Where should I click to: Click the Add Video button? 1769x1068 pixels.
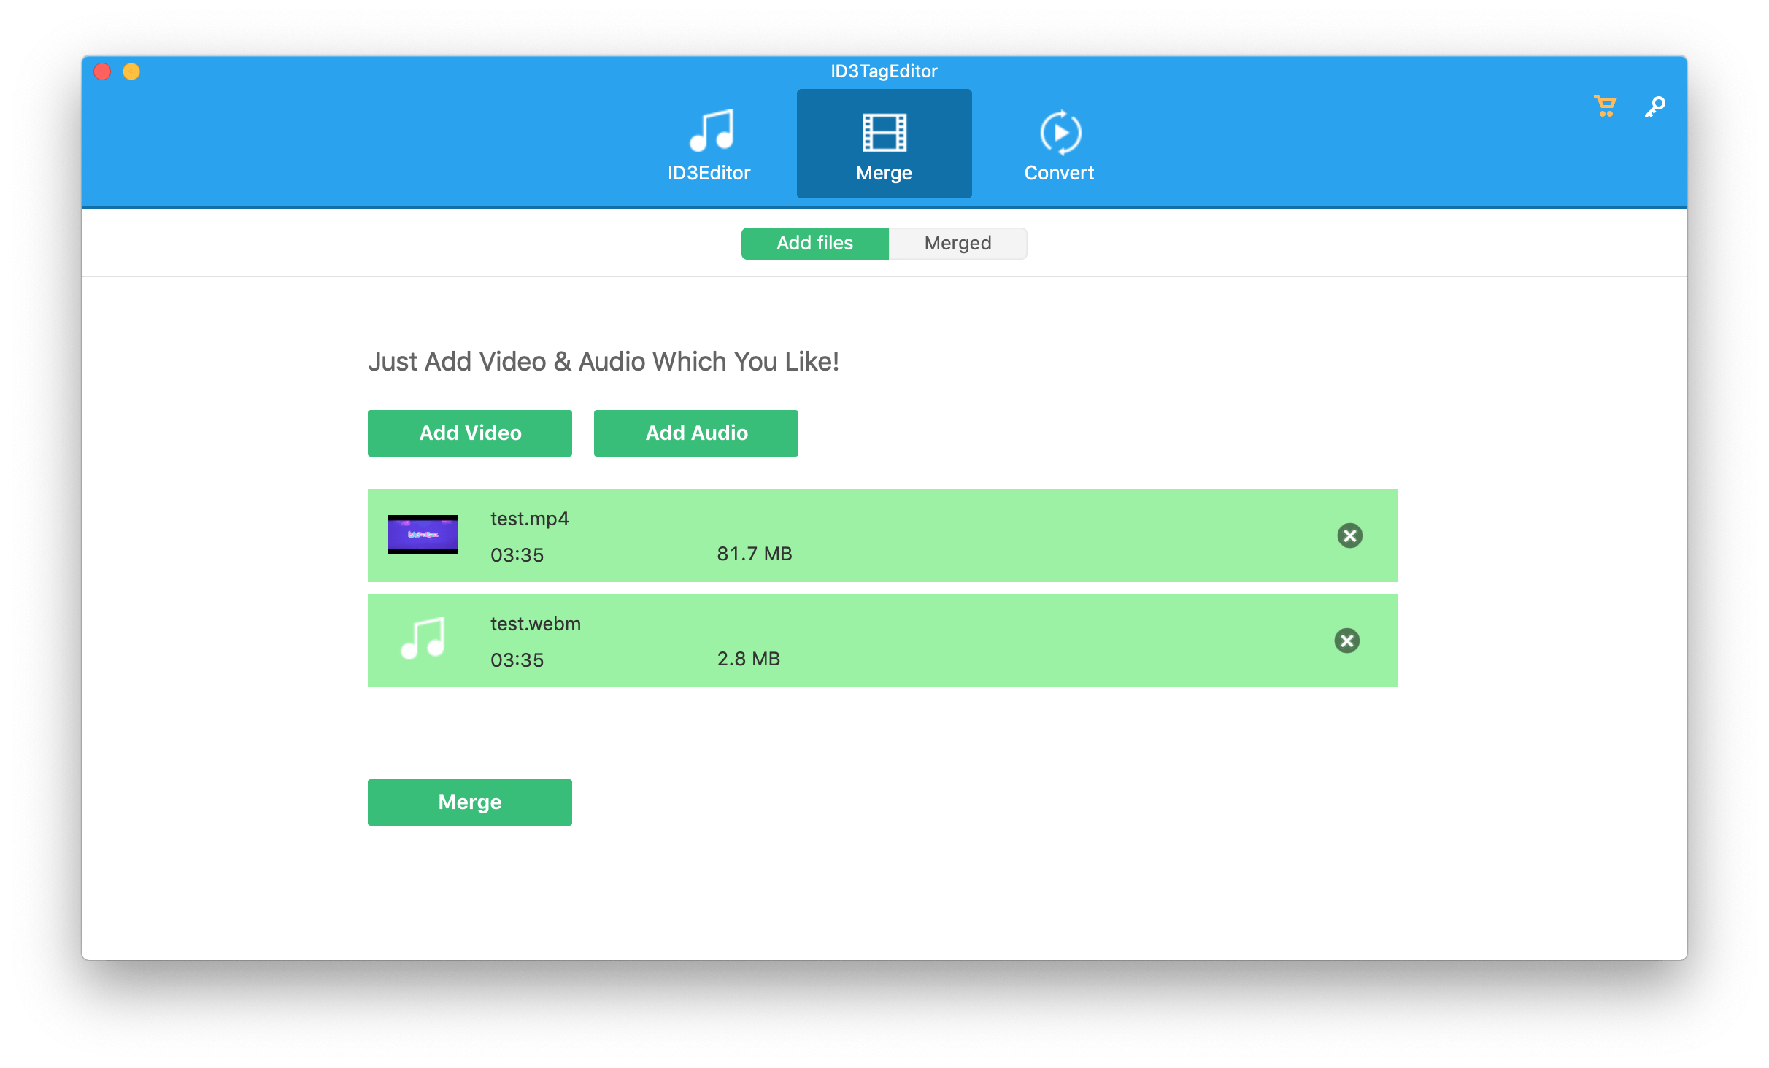(469, 432)
